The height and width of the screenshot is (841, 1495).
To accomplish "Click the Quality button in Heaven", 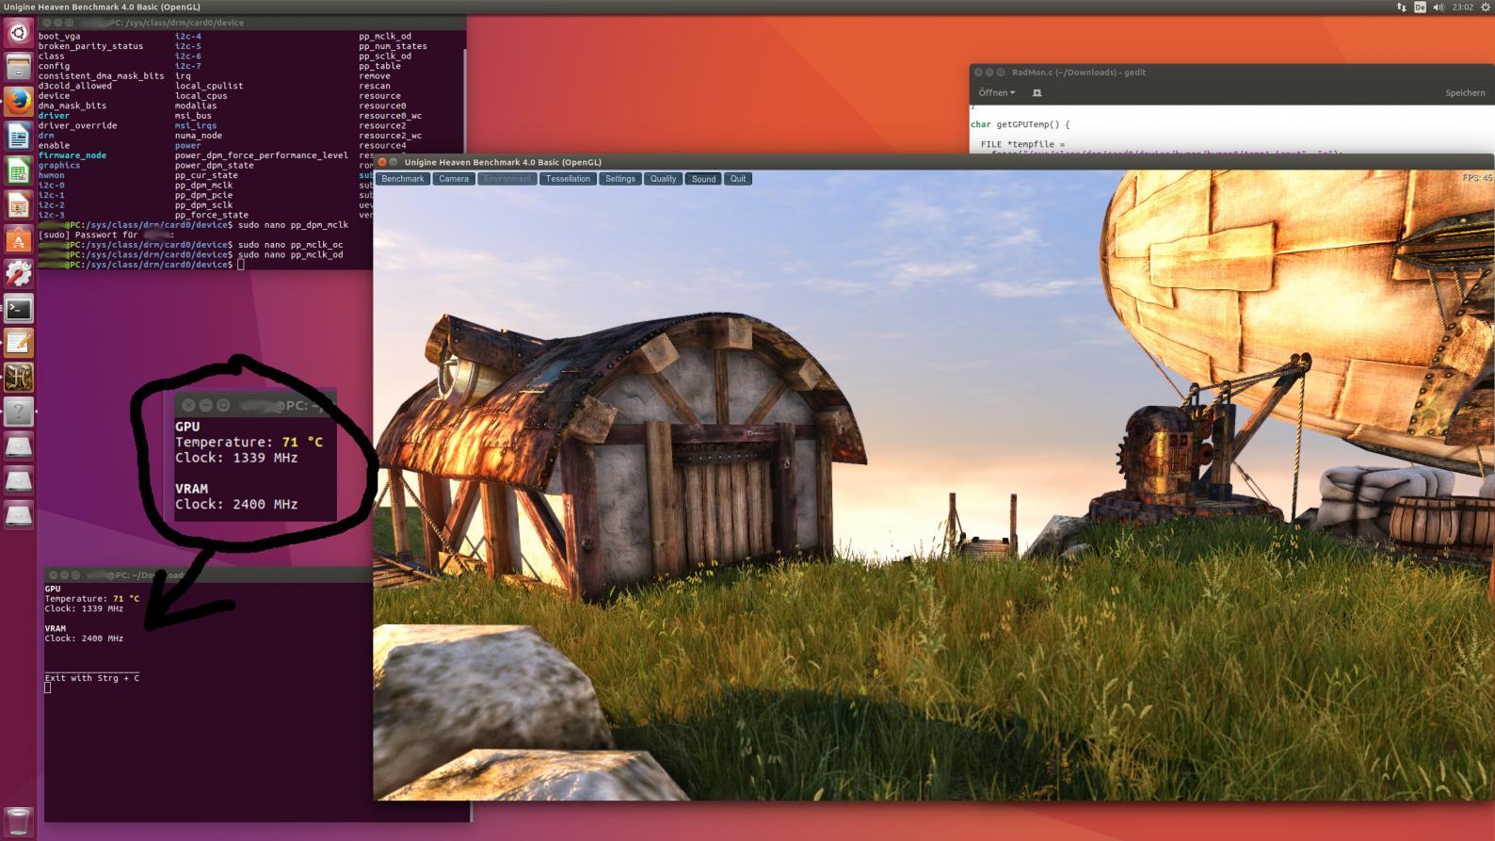I will 663,178.
